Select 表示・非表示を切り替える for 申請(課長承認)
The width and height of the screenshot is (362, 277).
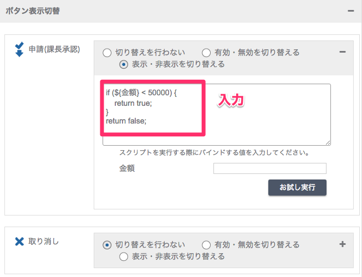(x=124, y=64)
